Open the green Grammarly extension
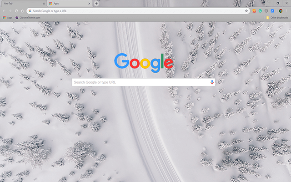Screen dimensions: 291x182 tap(260, 11)
